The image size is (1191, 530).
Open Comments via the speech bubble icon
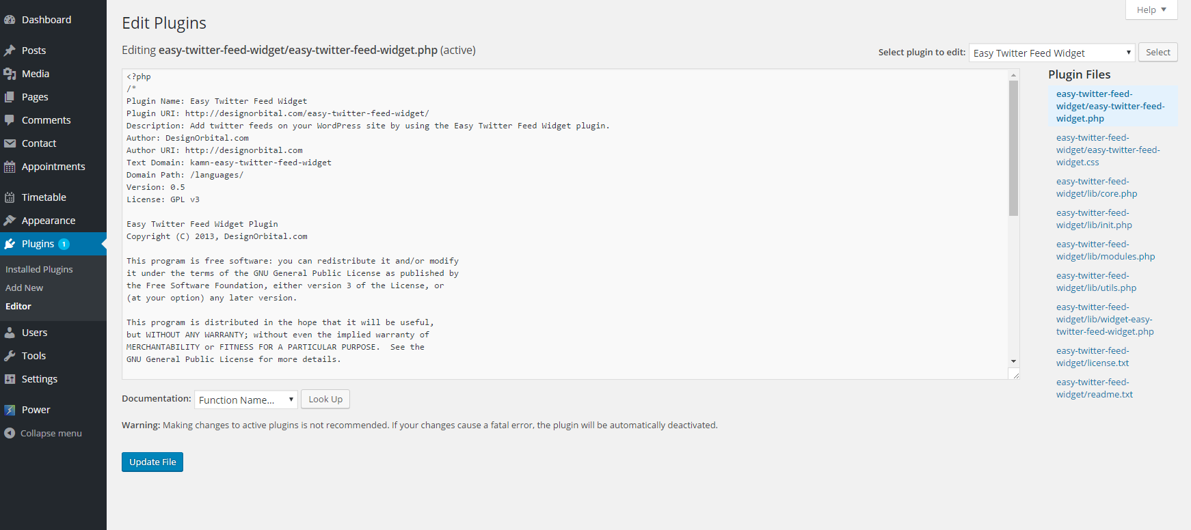10,120
